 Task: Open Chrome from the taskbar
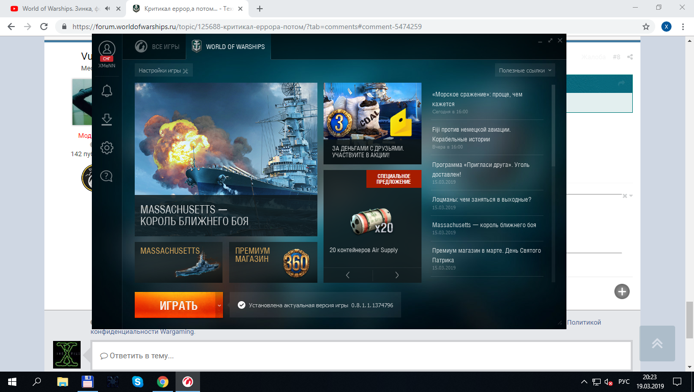click(162, 382)
